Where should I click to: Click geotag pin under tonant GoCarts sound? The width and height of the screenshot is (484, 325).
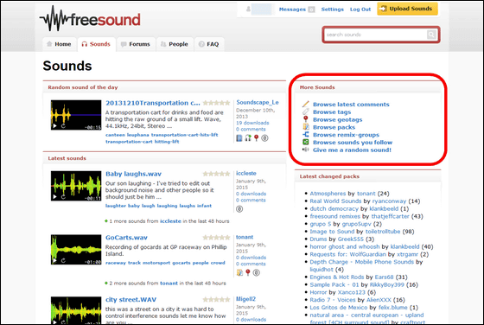tap(248, 272)
